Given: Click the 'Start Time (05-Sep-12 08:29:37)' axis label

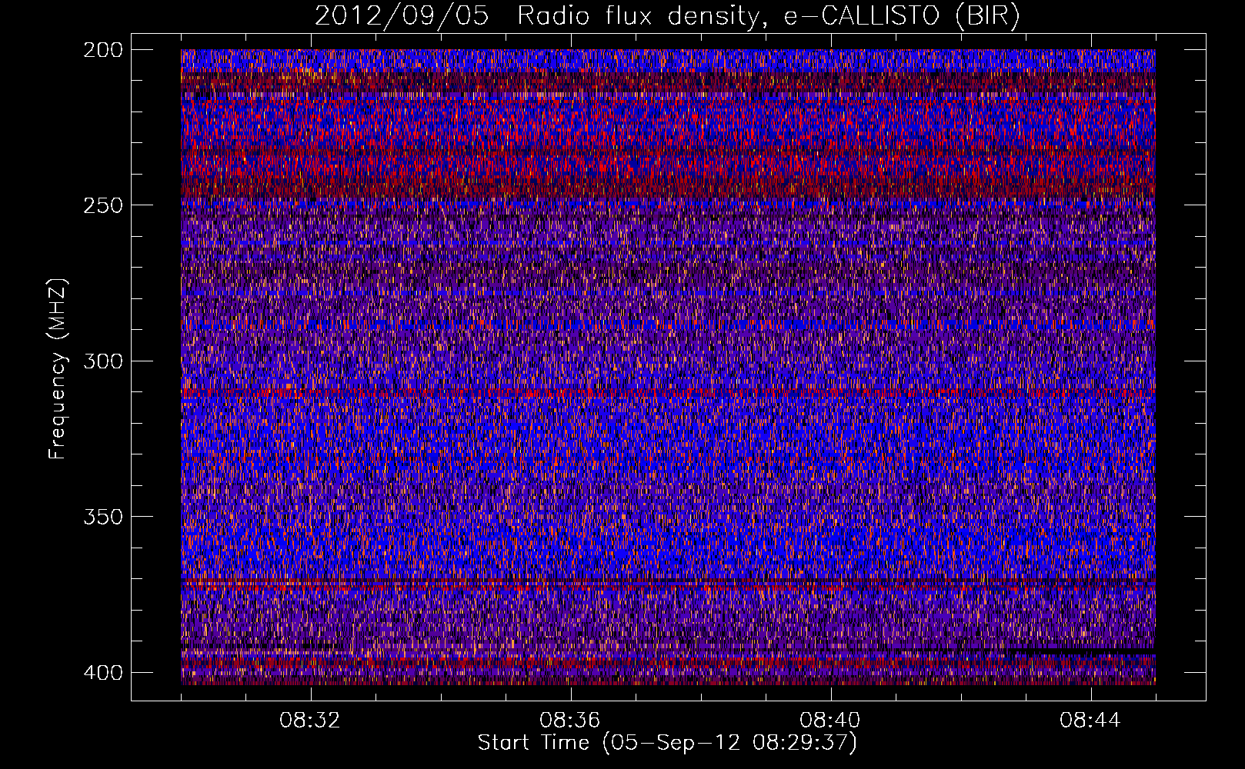Looking at the screenshot, I should click(x=667, y=743).
